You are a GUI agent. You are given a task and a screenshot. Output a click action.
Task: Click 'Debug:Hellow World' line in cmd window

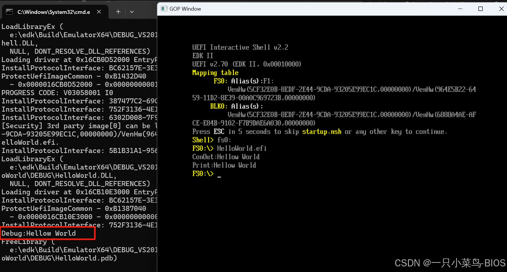click(39, 233)
